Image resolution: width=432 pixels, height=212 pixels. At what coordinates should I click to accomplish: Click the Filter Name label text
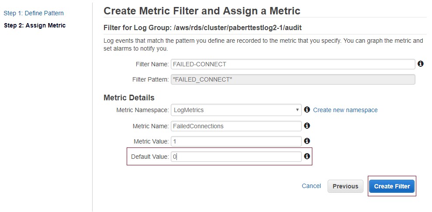pos(152,65)
